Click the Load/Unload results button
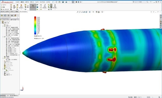The width and height of the screenshot is (162, 98). (33, 7)
